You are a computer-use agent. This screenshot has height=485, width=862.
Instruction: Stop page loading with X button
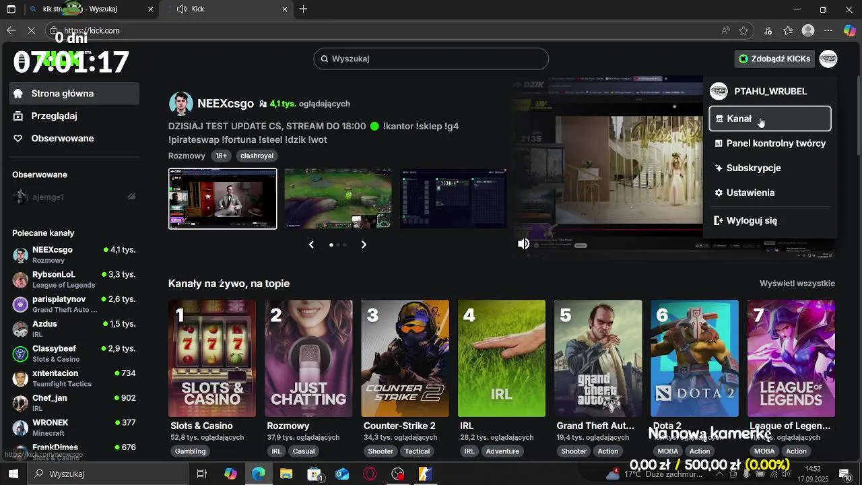(x=32, y=30)
